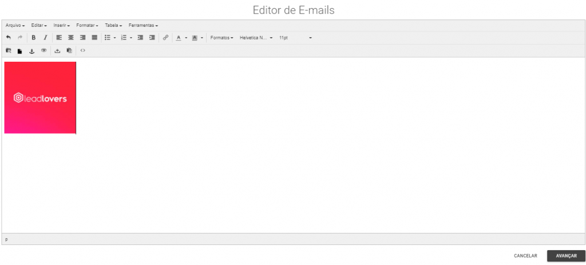Increase the paragraph indent
586x265 pixels.
[152, 38]
